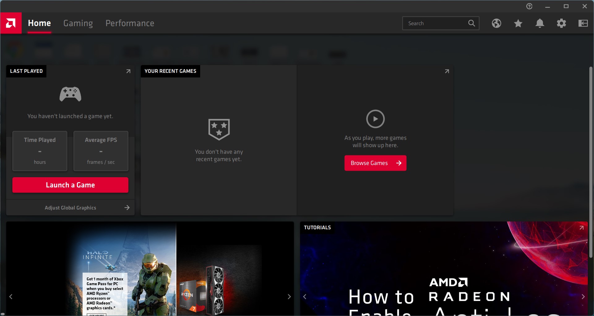The width and height of the screenshot is (594, 316).
Task: Click the Browse Games button
Action: (x=375, y=163)
